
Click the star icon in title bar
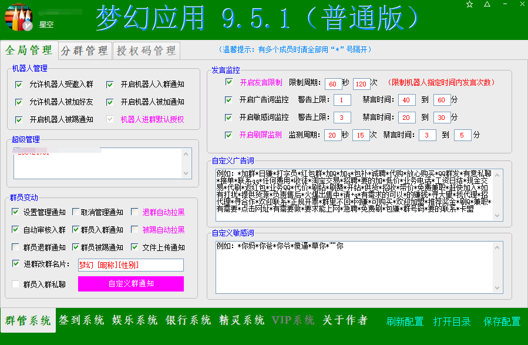tap(469, 5)
